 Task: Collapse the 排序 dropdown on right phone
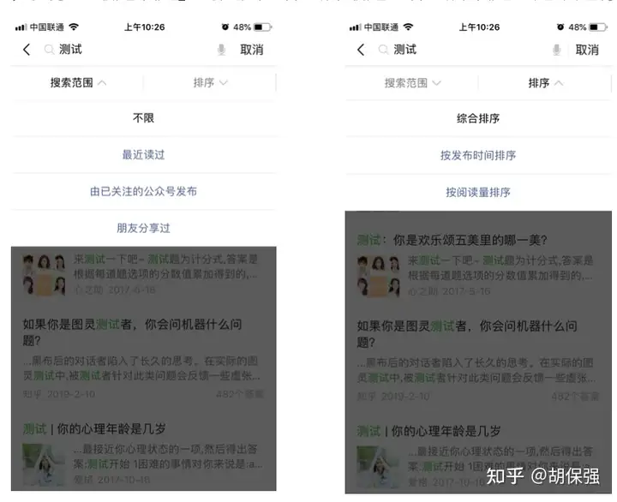point(545,83)
